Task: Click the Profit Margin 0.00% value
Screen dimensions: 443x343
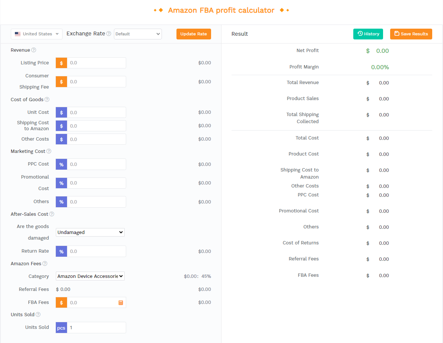Action: (380, 67)
